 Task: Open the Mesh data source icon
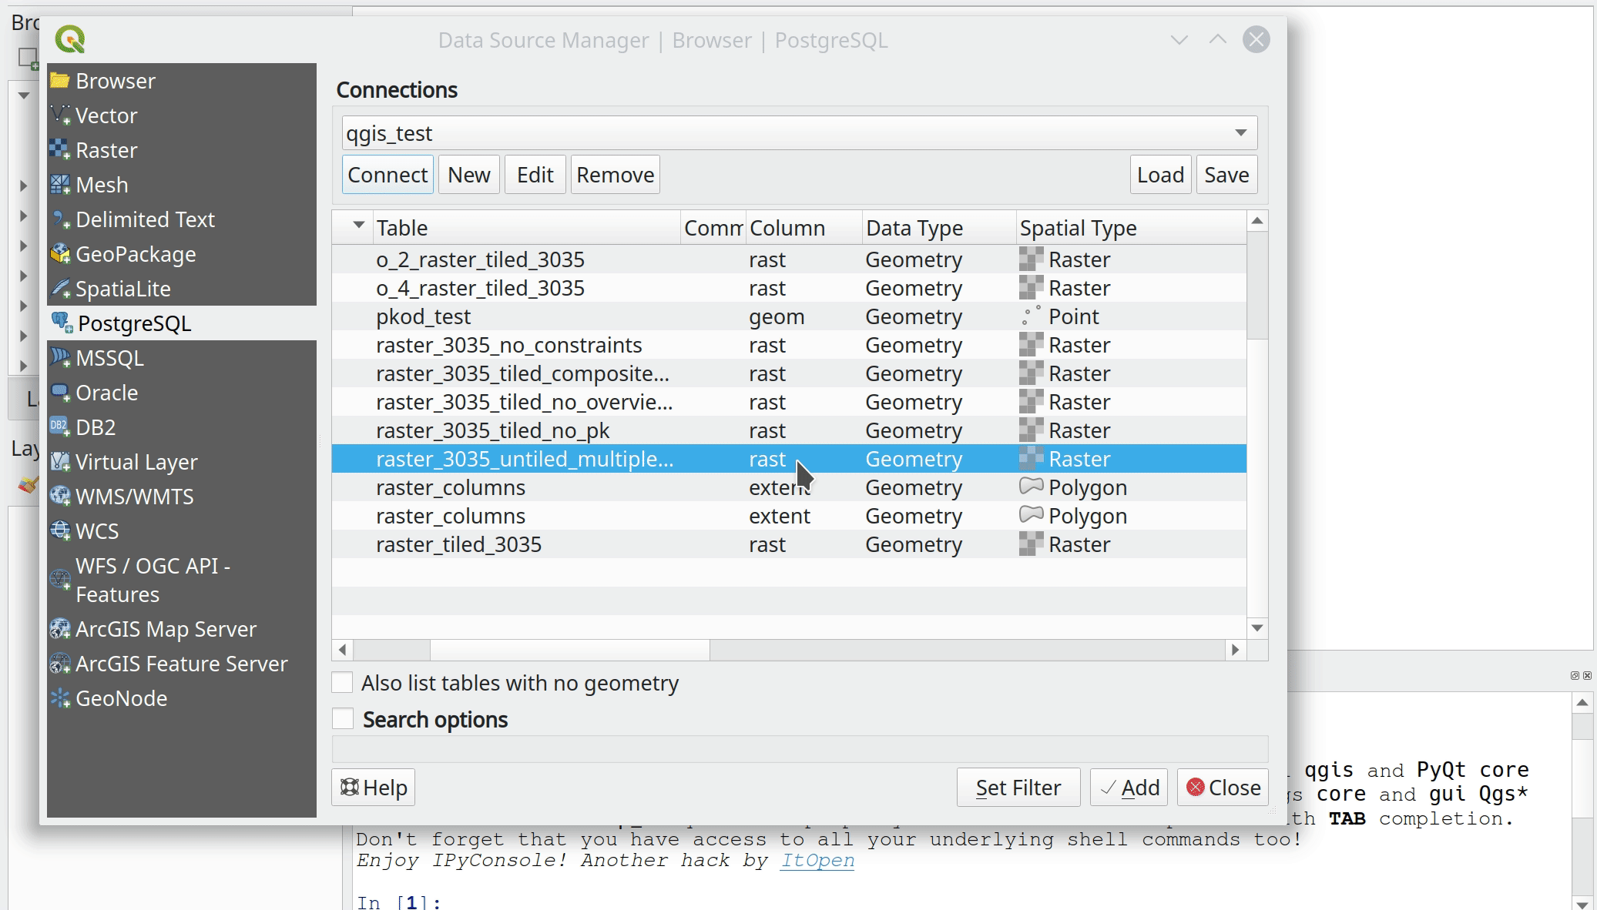coord(59,184)
